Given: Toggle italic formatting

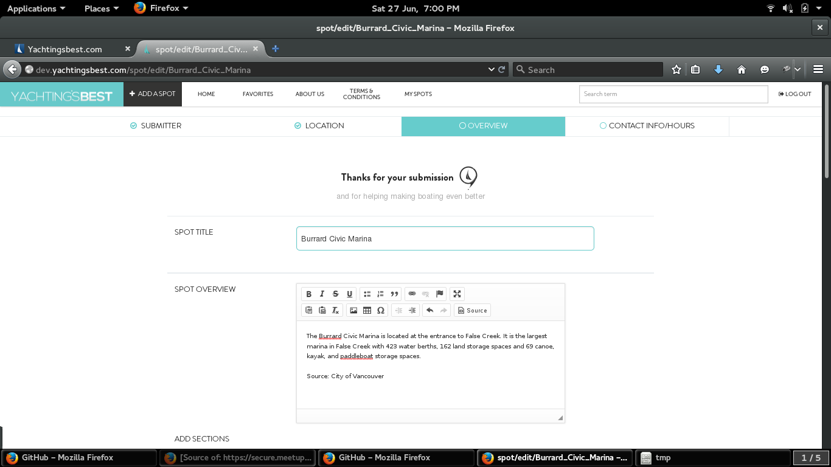Looking at the screenshot, I should click(x=322, y=294).
